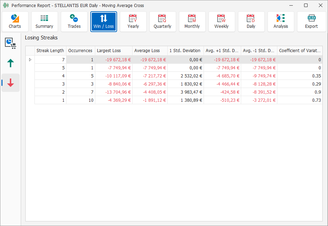Screen dimensions: 328x226
Task: Show the Yearly breakdown
Action: coord(133,21)
